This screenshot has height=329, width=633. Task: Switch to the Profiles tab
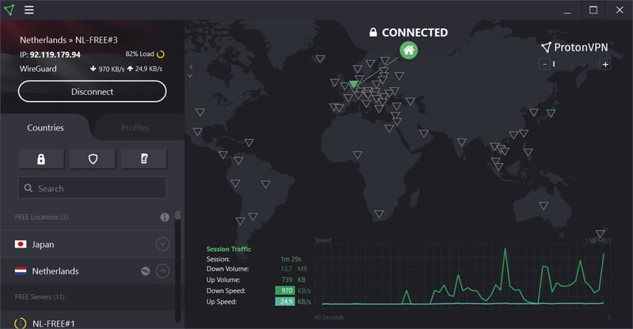135,127
